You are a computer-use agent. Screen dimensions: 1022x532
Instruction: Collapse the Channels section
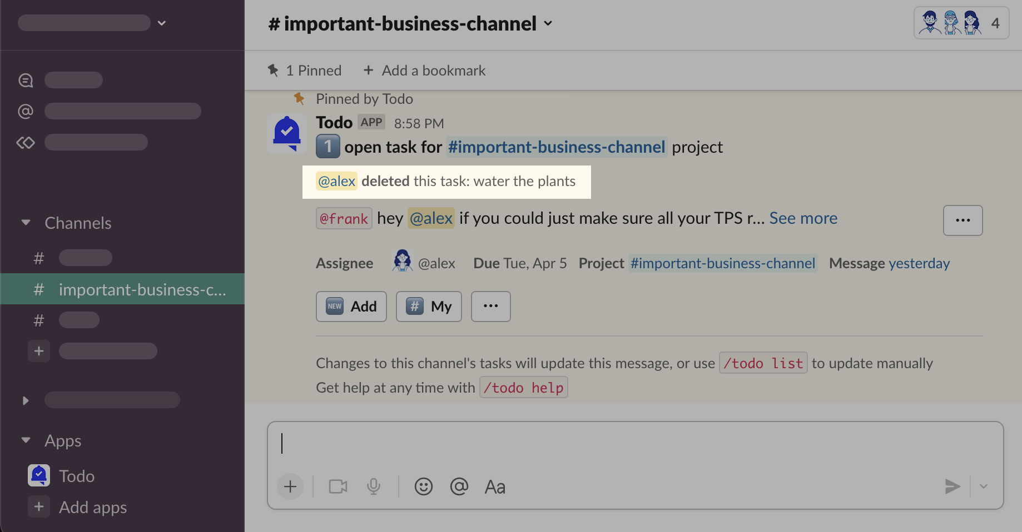click(26, 223)
